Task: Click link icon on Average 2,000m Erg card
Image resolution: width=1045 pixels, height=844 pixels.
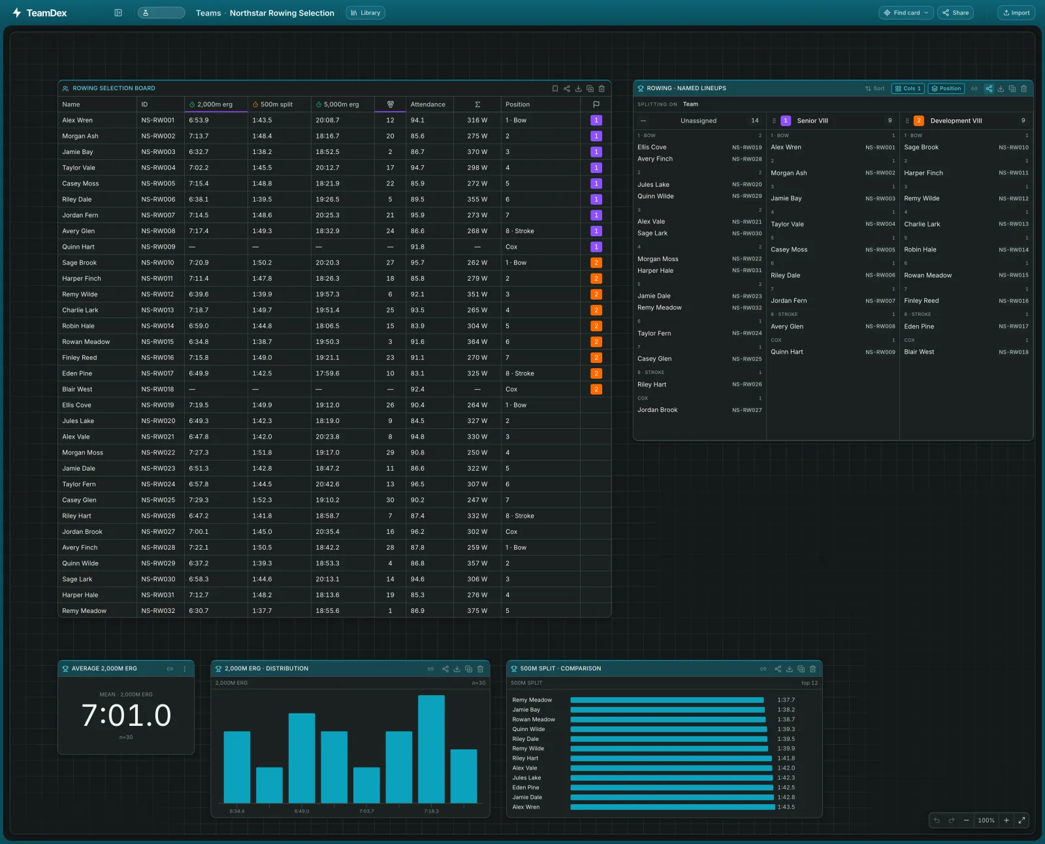Action: pos(170,669)
